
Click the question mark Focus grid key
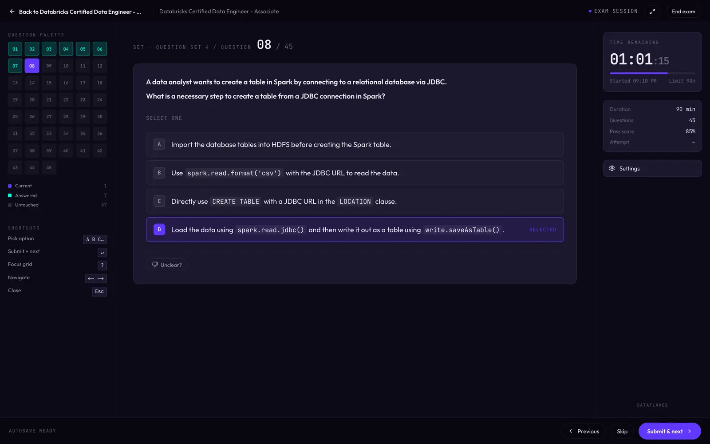coord(102,266)
